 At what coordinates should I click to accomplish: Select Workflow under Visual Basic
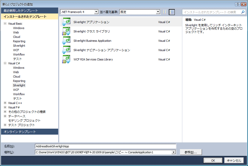19,54
